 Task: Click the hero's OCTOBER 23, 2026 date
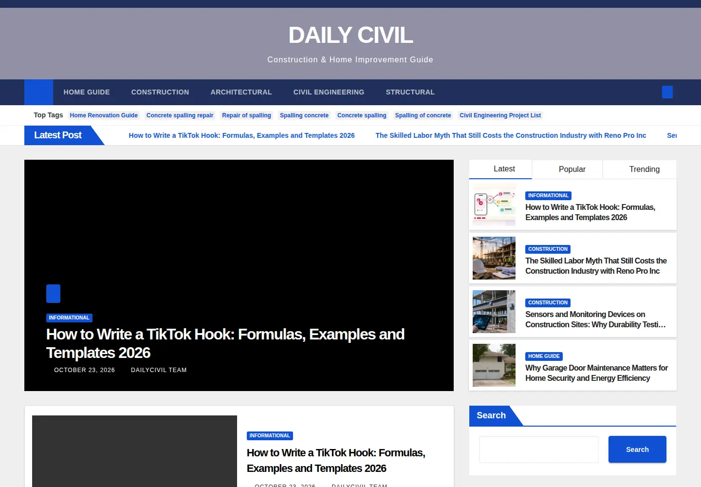(85, 370)
